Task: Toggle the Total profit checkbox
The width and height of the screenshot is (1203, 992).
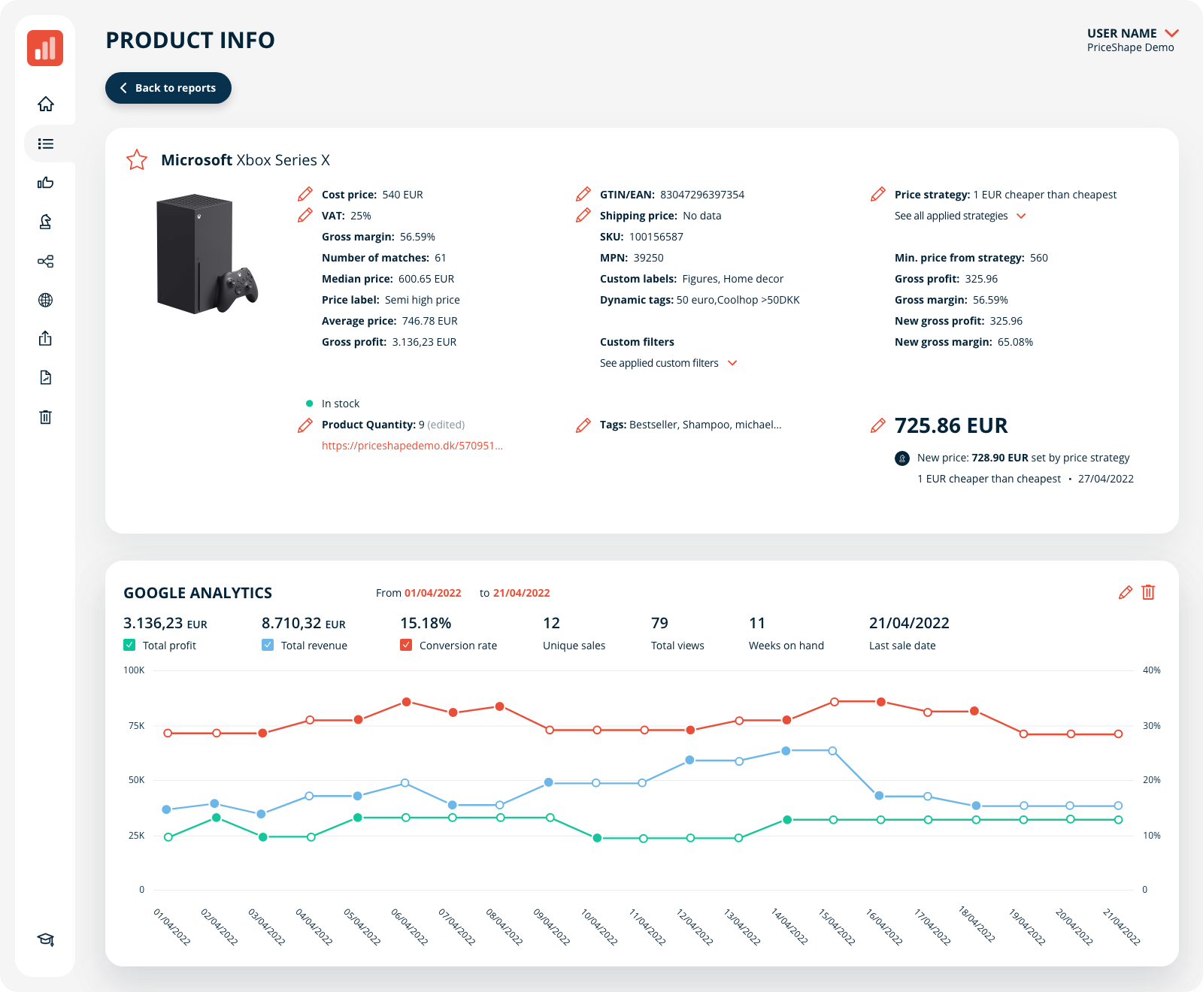Action: [x=129, y=645]
